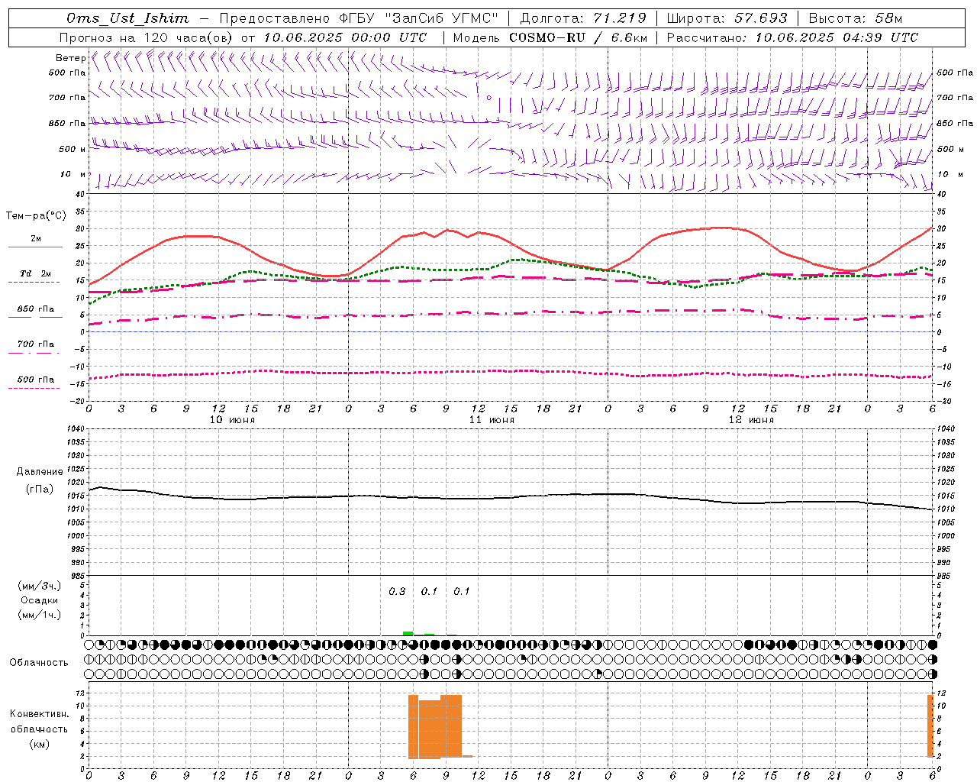Click the Осадки precipitation label
The width and height of the screenshot is (977, 782).
40,600
